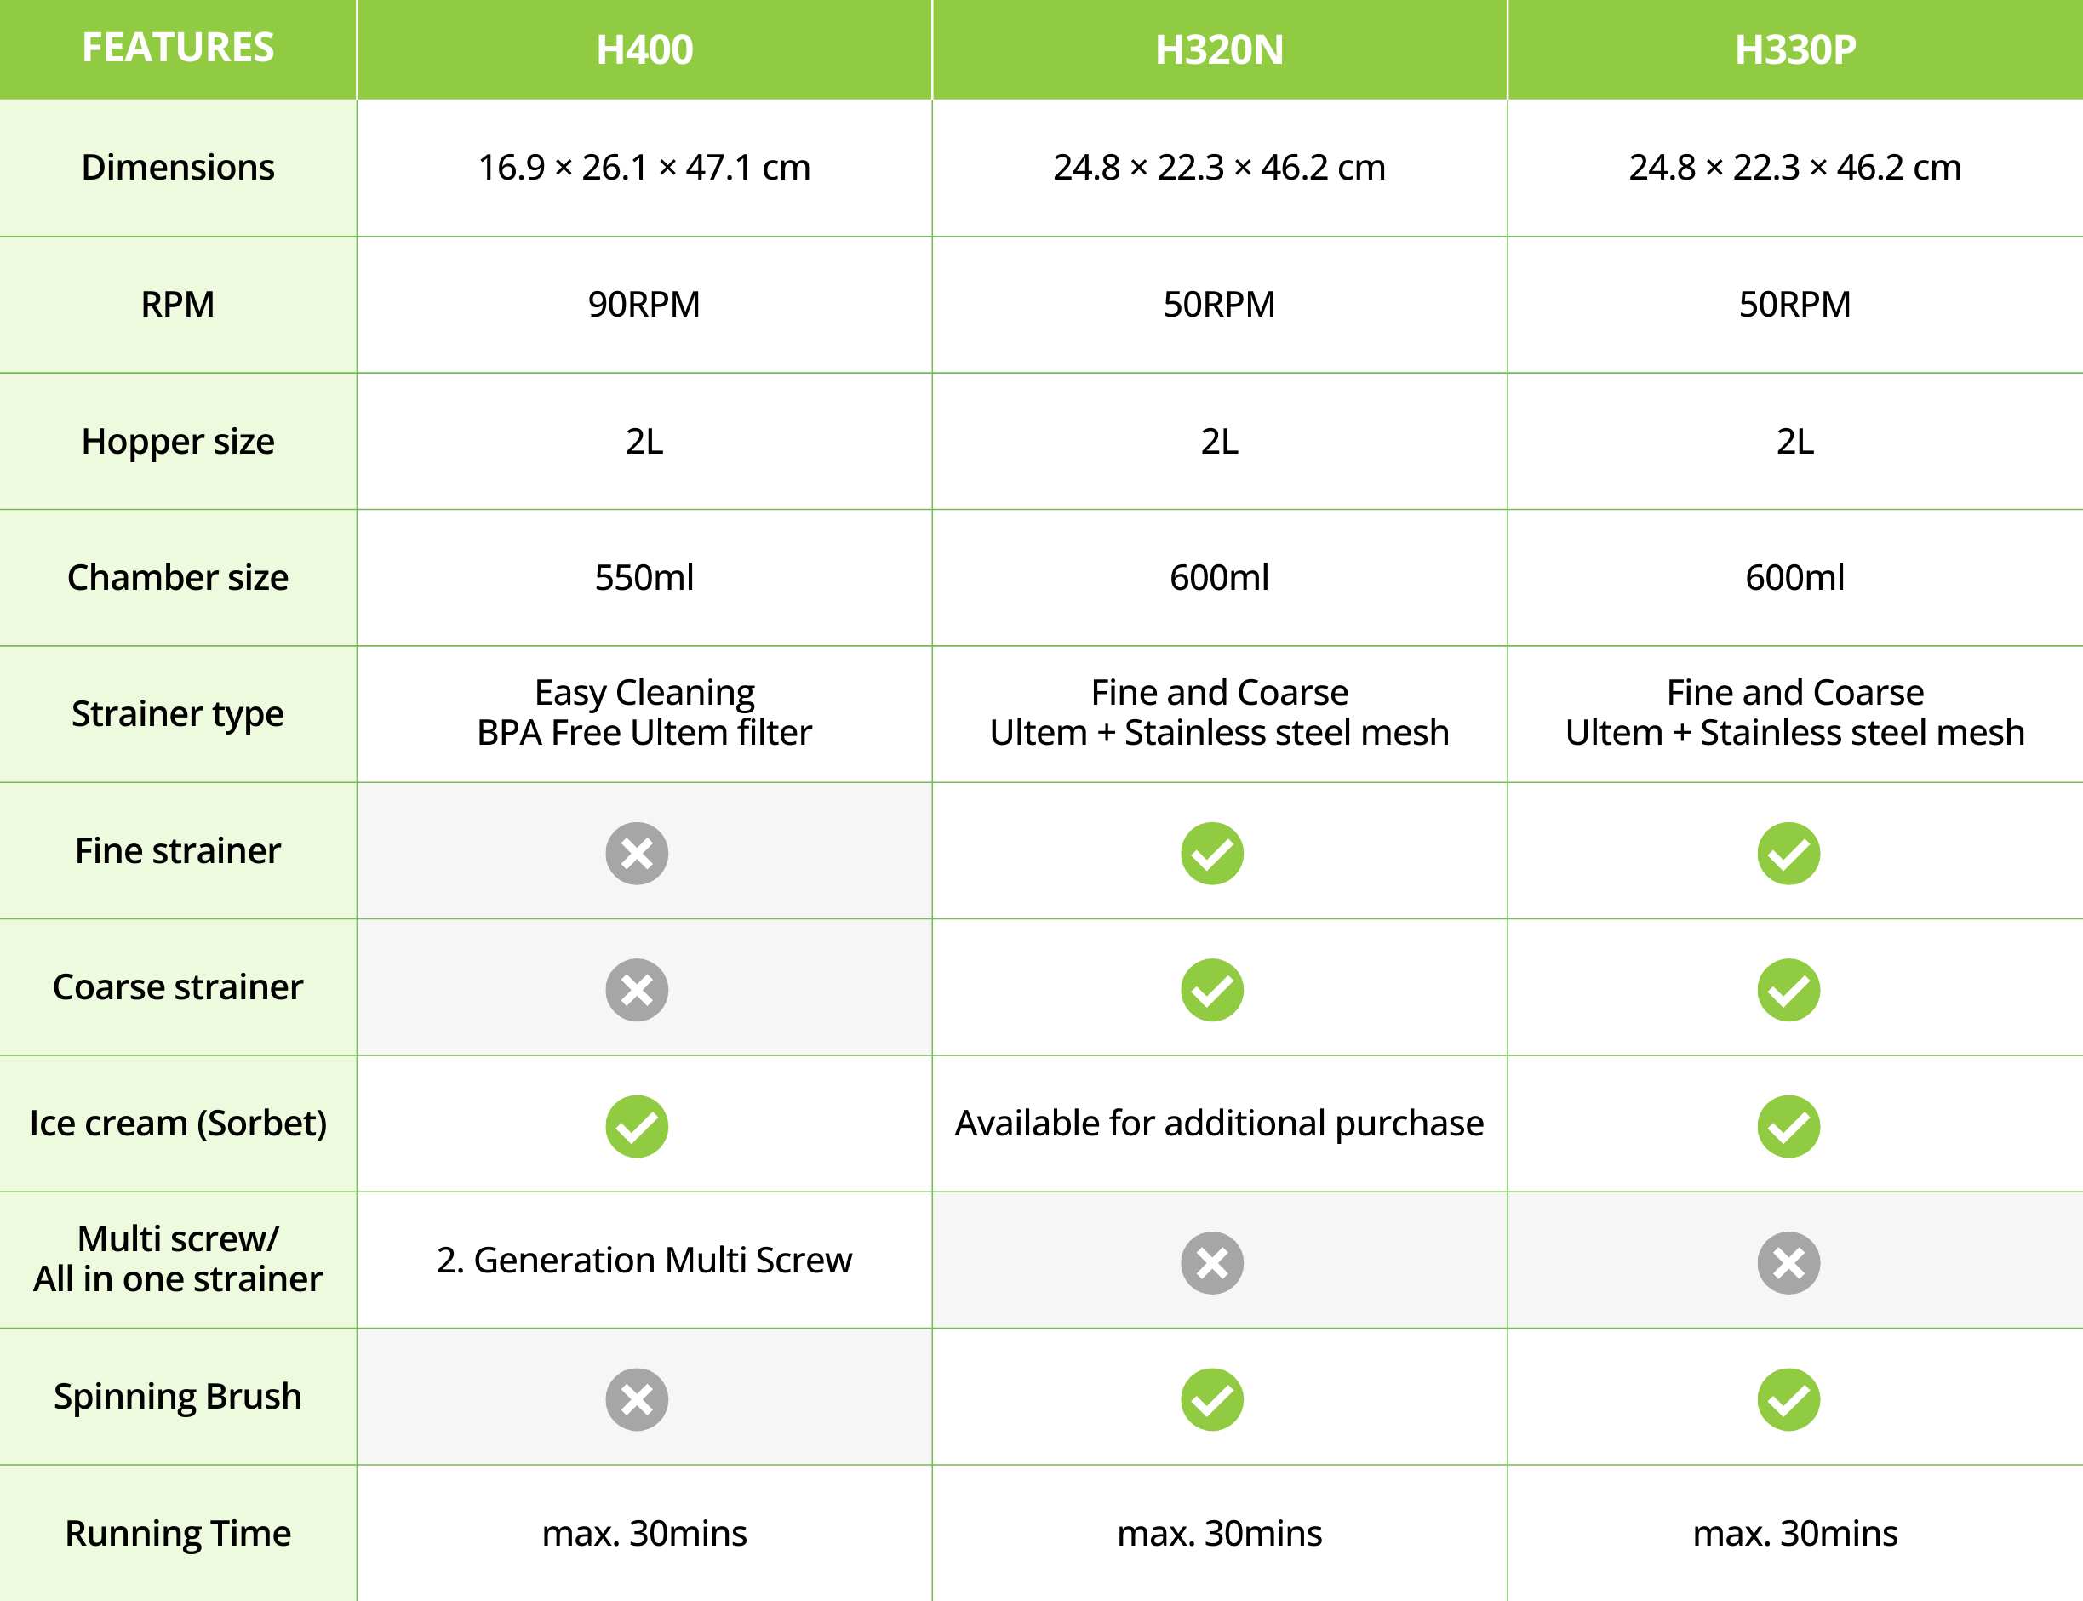Click the gray X for H400 Fine strainer
This screenshot has height=1601, width=2083.
pyautogui.click(x=637, y=853)
